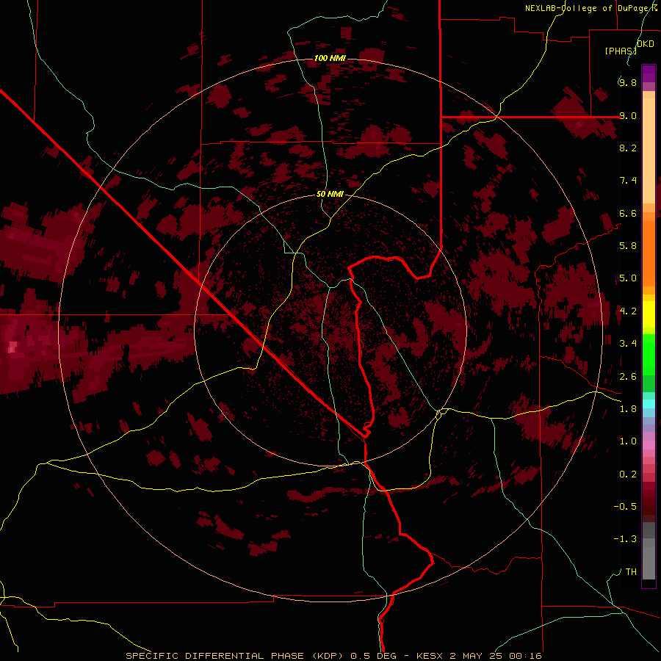Click the TH threshold label on the scale

[631, 572]
